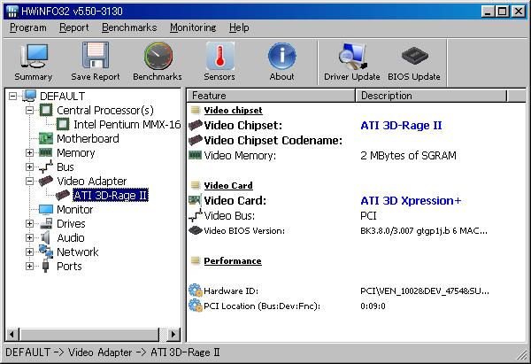The height and width of the screenshot is (364, 531).
Task: Expand the Network tree node
Action: tap(29, 252)
